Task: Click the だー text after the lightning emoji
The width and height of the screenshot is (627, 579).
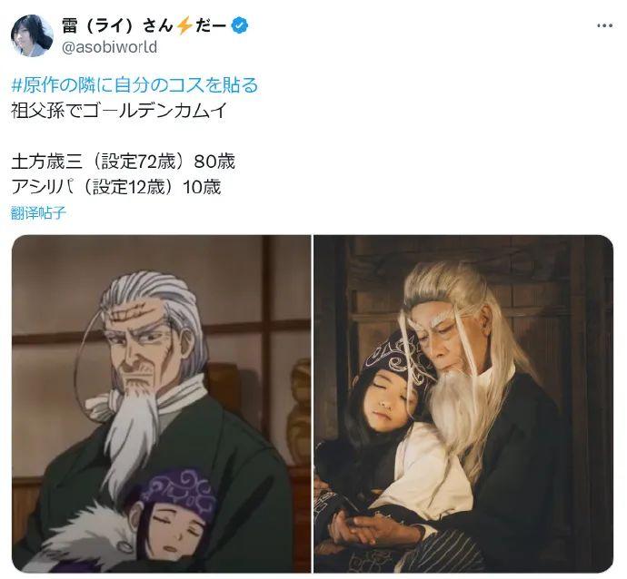Action: pyautogui.click(x=211, y=26)
